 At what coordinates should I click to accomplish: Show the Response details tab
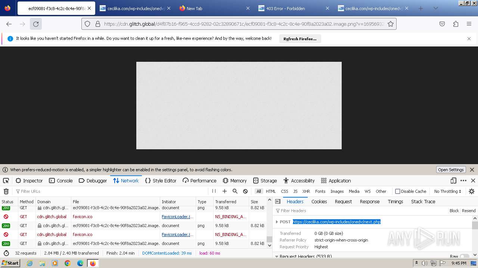[x=370, y=201]
